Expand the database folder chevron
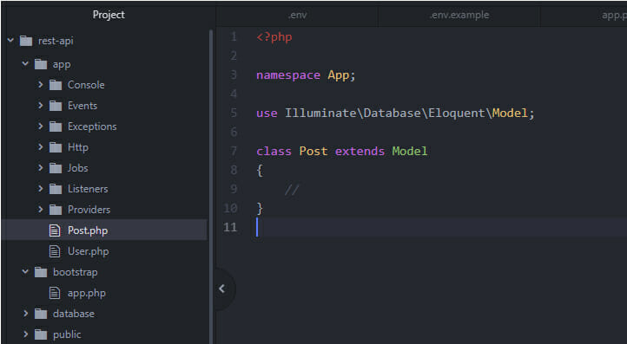Viewport: 627px width, 344px height. [25, 314]
